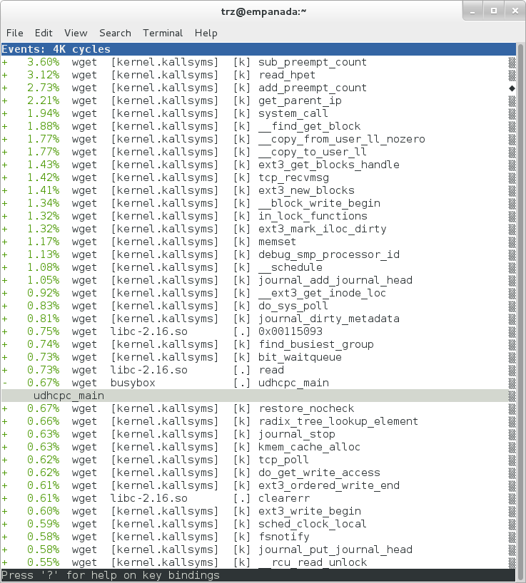Viewport: 526px width, 583px height.
Task: Click the Events: 4K cycles header
Action: pos(56,49)
